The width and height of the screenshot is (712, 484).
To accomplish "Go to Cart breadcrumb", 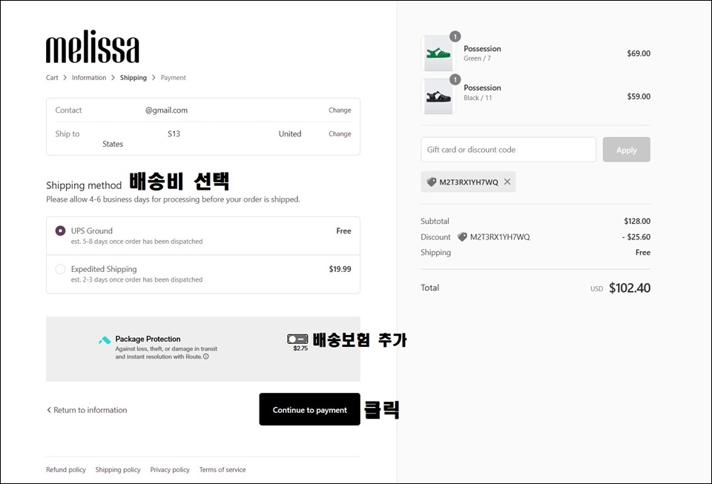I will [52, 78].
